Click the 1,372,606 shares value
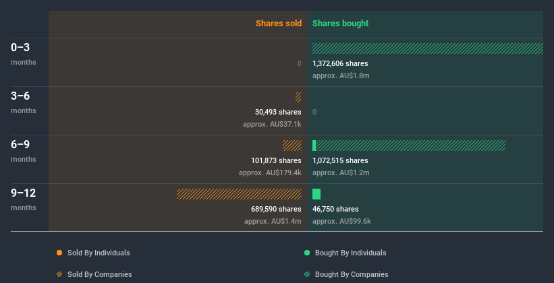554x283 pixels. (x=340, y=63)
